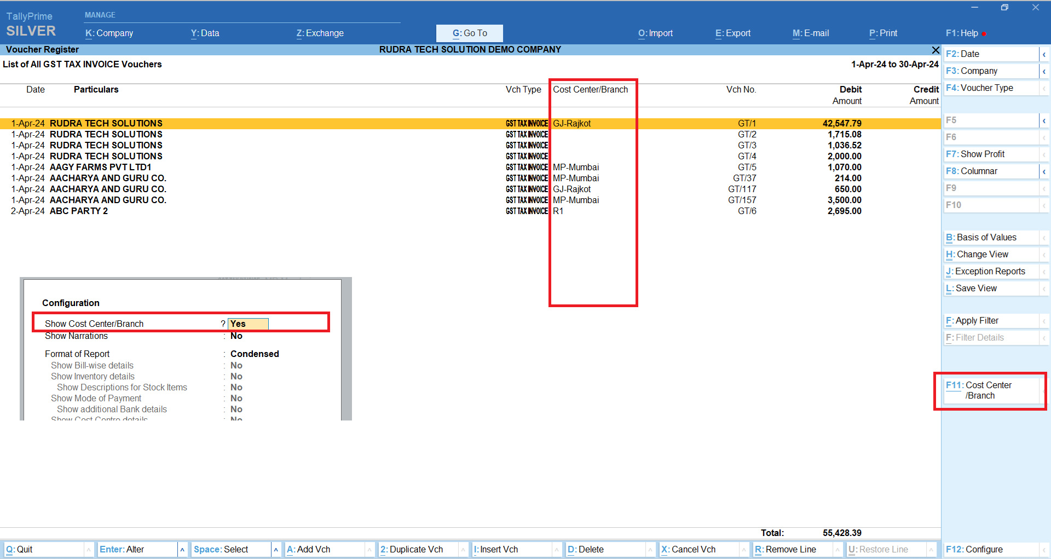Select voucher GT/5 AAGY FARMS PVT LTD1
Image resolution: width=1051 pixels, height=559 pixels.
[100, 167]
